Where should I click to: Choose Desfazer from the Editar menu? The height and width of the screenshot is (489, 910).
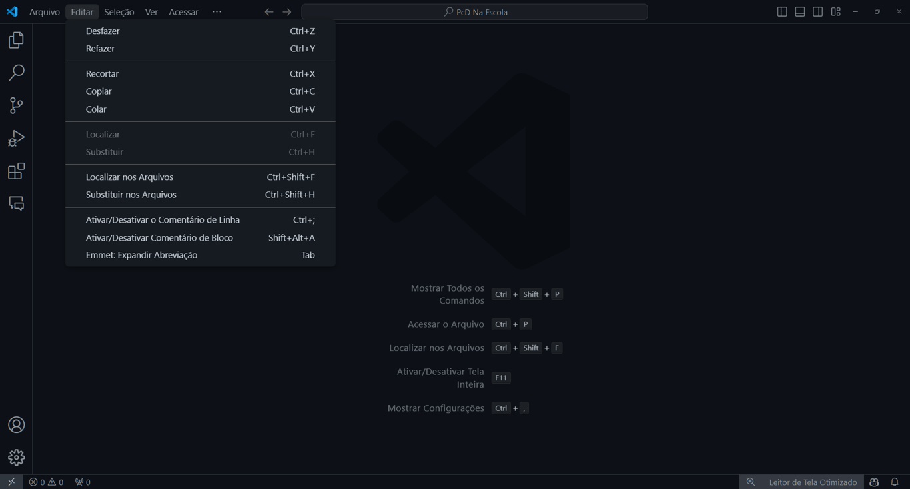pos(201,31)
